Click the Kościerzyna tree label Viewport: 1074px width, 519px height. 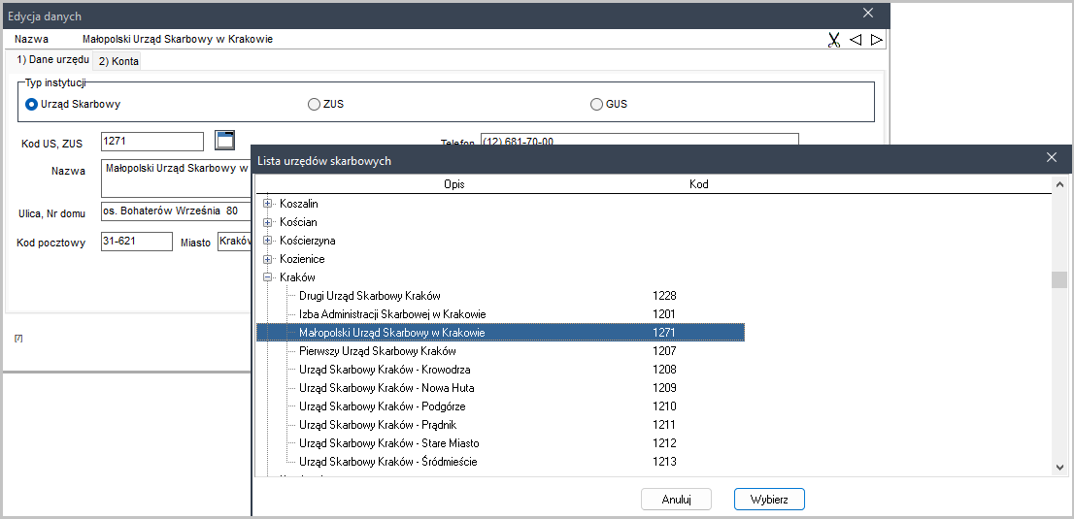(x=308, y=241)
